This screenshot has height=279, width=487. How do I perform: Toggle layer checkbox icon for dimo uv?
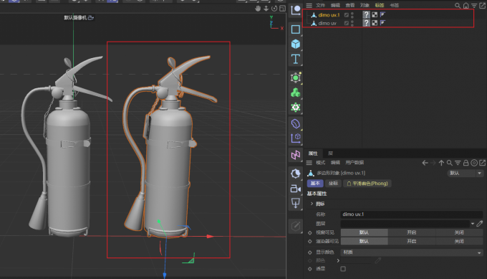click(347, 24)
